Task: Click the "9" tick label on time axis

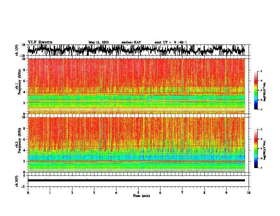Action: coord(226,193)
